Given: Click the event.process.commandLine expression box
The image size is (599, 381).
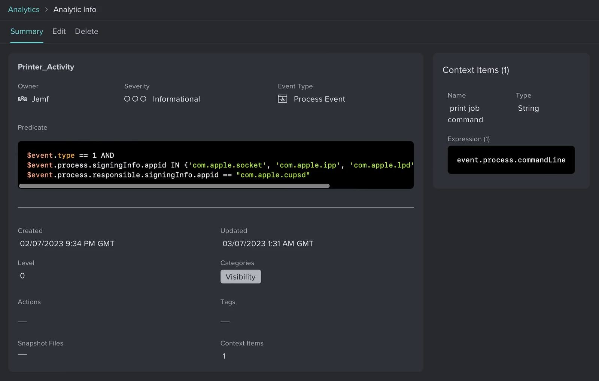Looking at the screenshot, I should (511, 160).
